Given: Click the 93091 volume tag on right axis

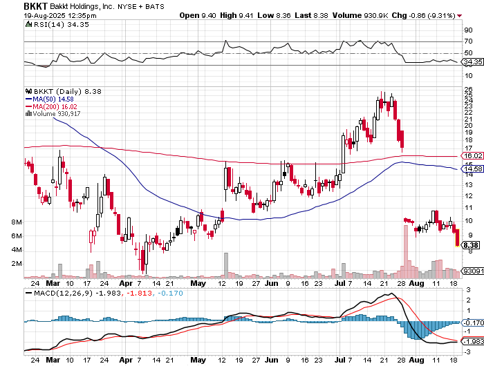Looking at the screenshot, I should point(472,271).
